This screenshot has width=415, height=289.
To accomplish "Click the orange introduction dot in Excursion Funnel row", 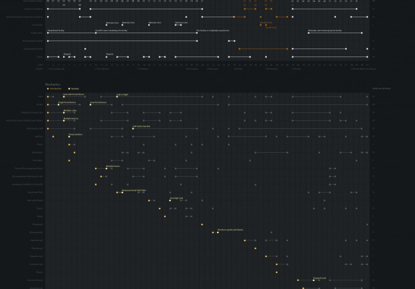I will [x=298, y=280].
